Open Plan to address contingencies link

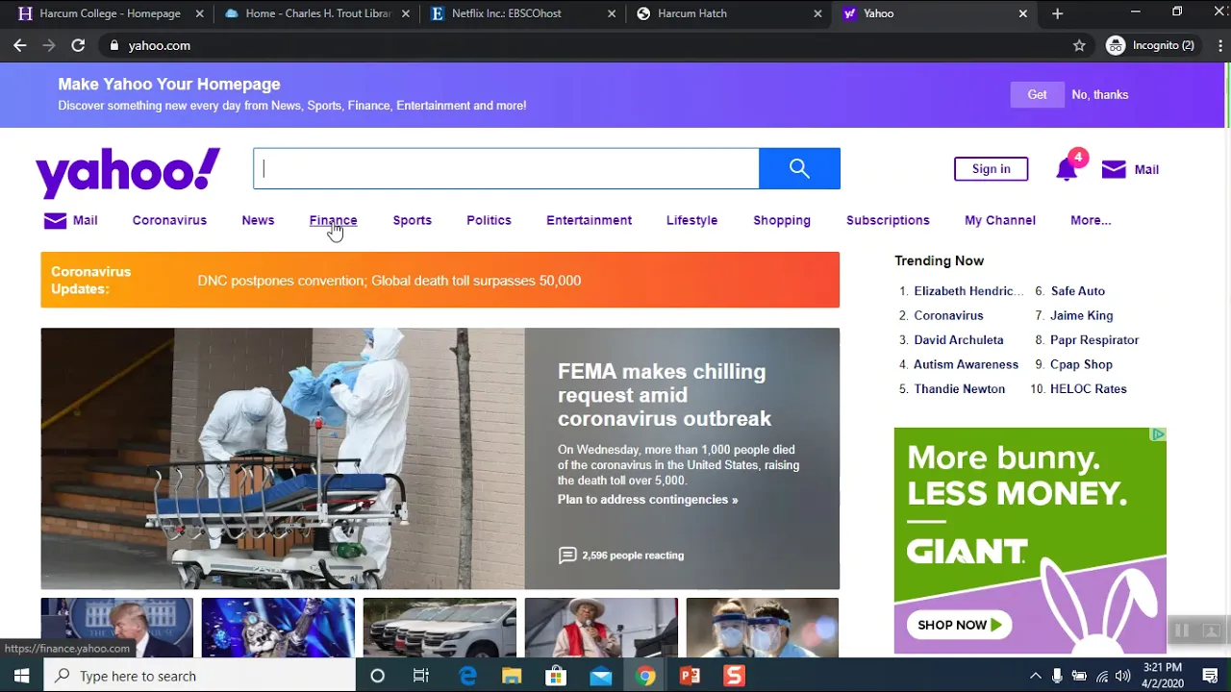tap(647, 500)
